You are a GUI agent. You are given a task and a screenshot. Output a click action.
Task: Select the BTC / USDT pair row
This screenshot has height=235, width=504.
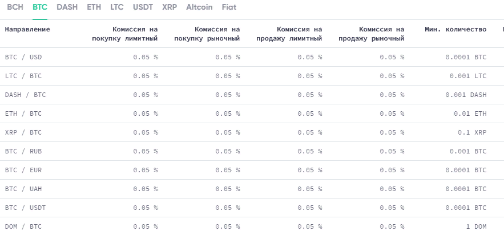point(252,208)
